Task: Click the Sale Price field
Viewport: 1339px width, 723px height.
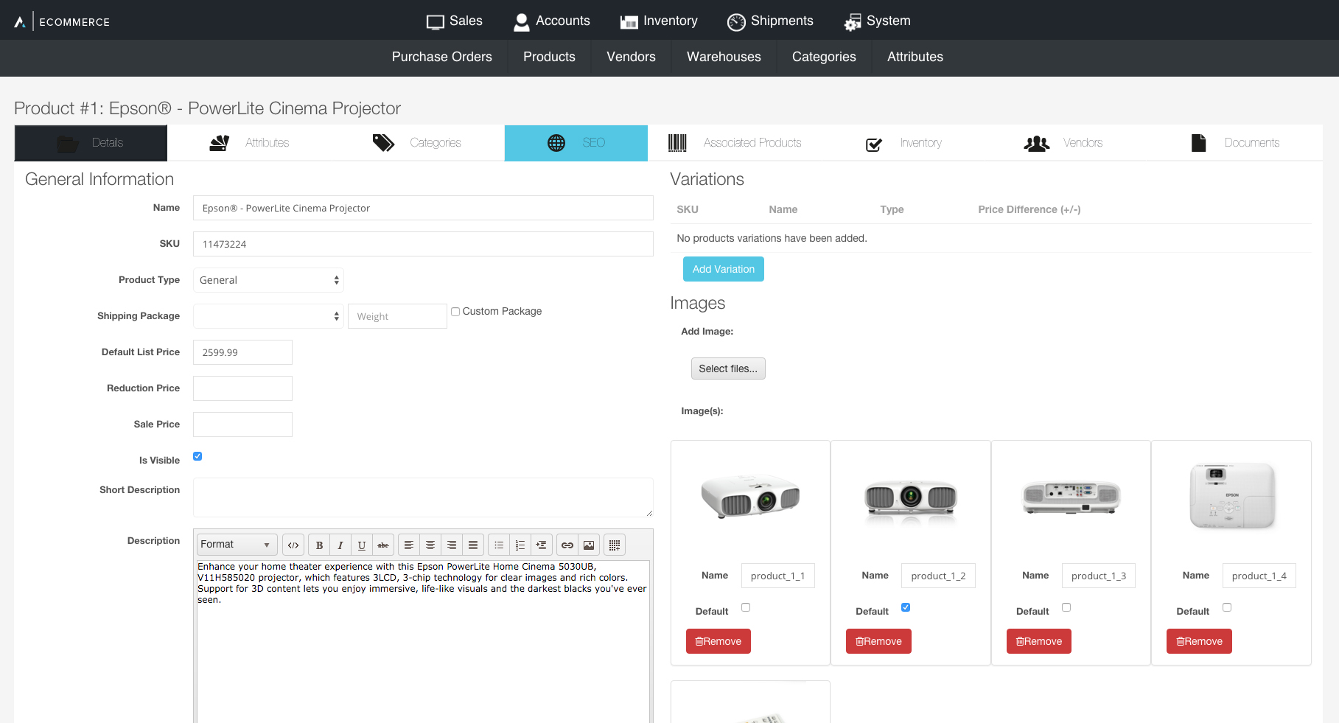Action: click(242, 425)
